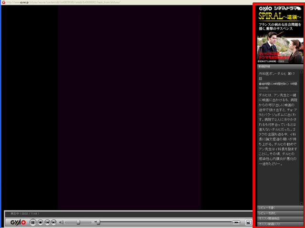Click the seek bar handle

(99, 222)
